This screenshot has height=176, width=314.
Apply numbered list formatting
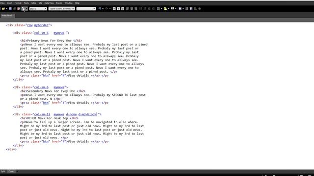[141, 9]
